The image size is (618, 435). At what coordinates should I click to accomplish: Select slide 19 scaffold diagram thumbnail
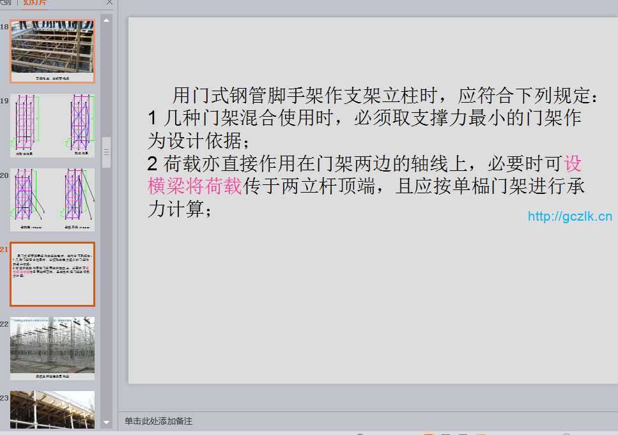click(x=52, y=126)
